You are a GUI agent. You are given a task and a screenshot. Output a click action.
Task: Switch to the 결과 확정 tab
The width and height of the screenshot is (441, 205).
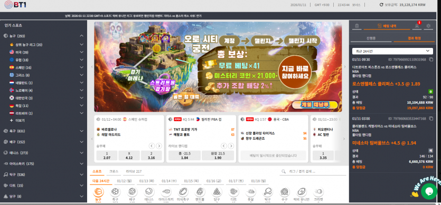coord(414,38)
